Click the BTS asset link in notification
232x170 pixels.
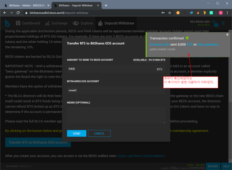tap(190, 44)
